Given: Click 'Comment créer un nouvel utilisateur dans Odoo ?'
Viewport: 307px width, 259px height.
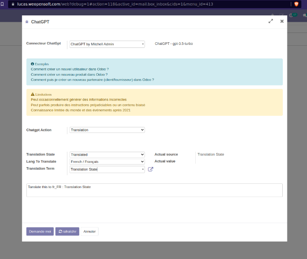Looking at the screenshot, I should 70,69.
